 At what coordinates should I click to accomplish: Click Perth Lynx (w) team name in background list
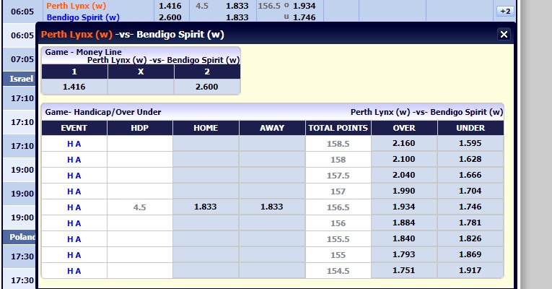[76, 6]
